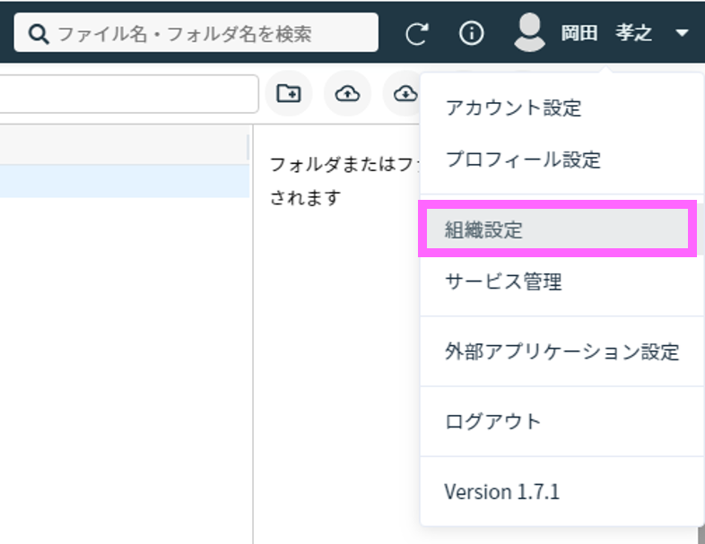Click the user avatar icon
Screen dimensions: 705x544
click(529, 32)
